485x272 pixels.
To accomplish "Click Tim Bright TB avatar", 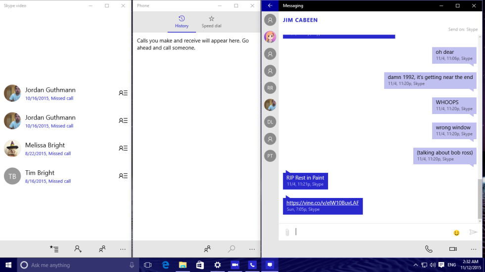I will coord(12,176).
